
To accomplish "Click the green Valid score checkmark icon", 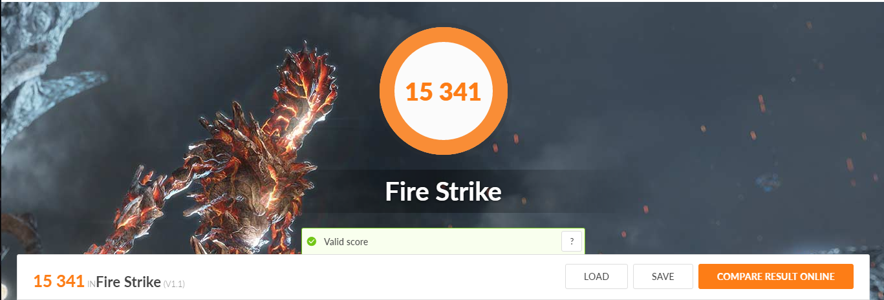I will coord(312,242).
